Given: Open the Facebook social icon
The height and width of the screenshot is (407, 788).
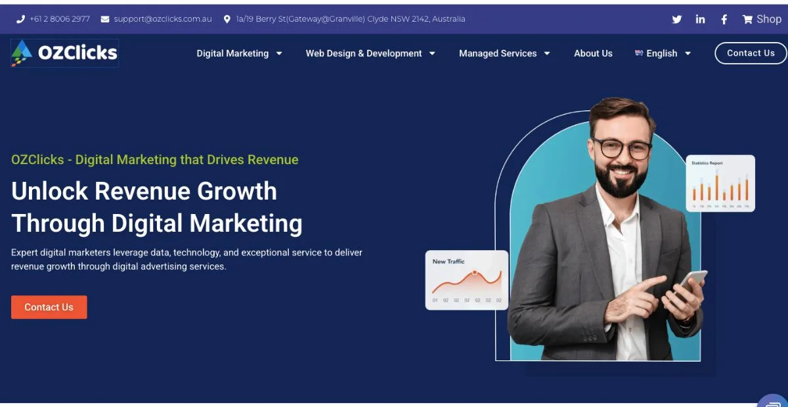Looking at the screenshot, I should (x=724, y=20).
